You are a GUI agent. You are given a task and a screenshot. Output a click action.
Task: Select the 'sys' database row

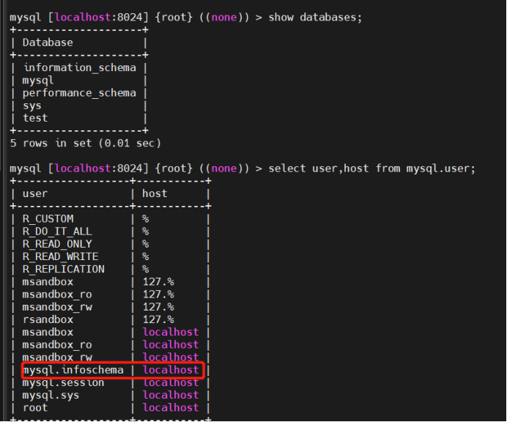click(32, 105)
